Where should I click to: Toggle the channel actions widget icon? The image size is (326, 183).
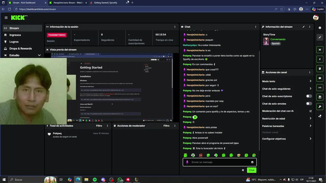pyautogui.click(x=320, y=97)
